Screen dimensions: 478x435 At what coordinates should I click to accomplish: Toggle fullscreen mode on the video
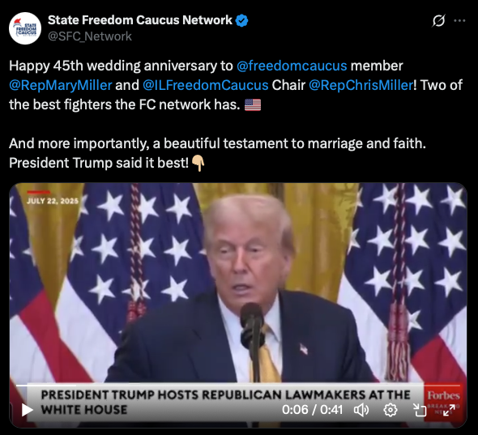(449, 410)
